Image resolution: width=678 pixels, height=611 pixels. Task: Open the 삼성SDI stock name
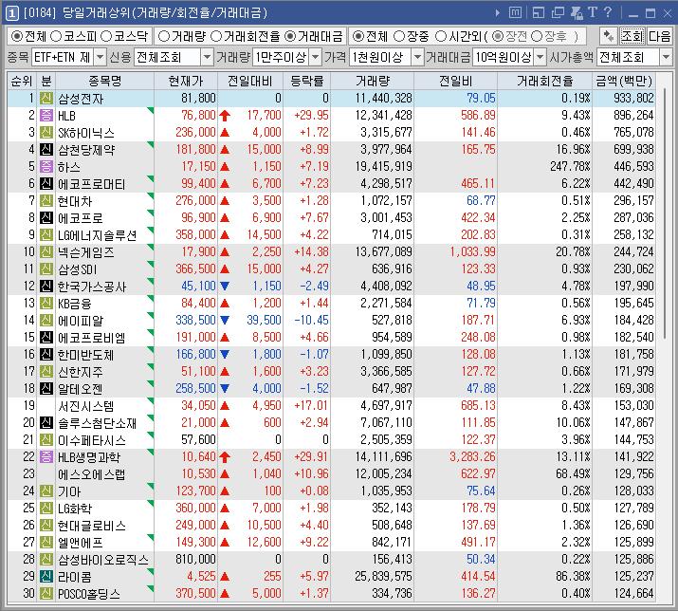[x=78, y=268]
